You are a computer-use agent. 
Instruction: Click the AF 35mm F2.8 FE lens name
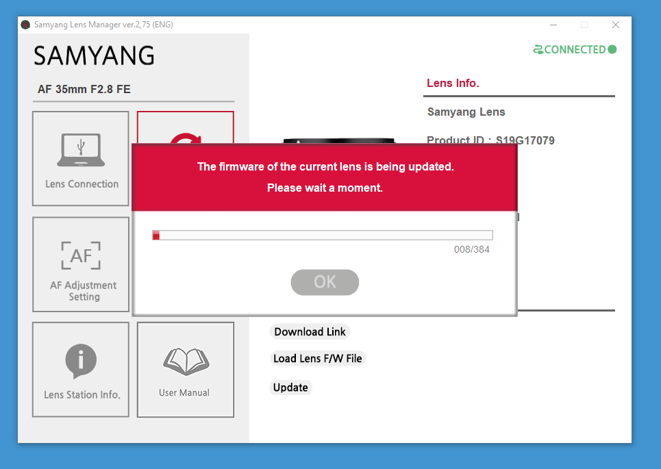84,89
